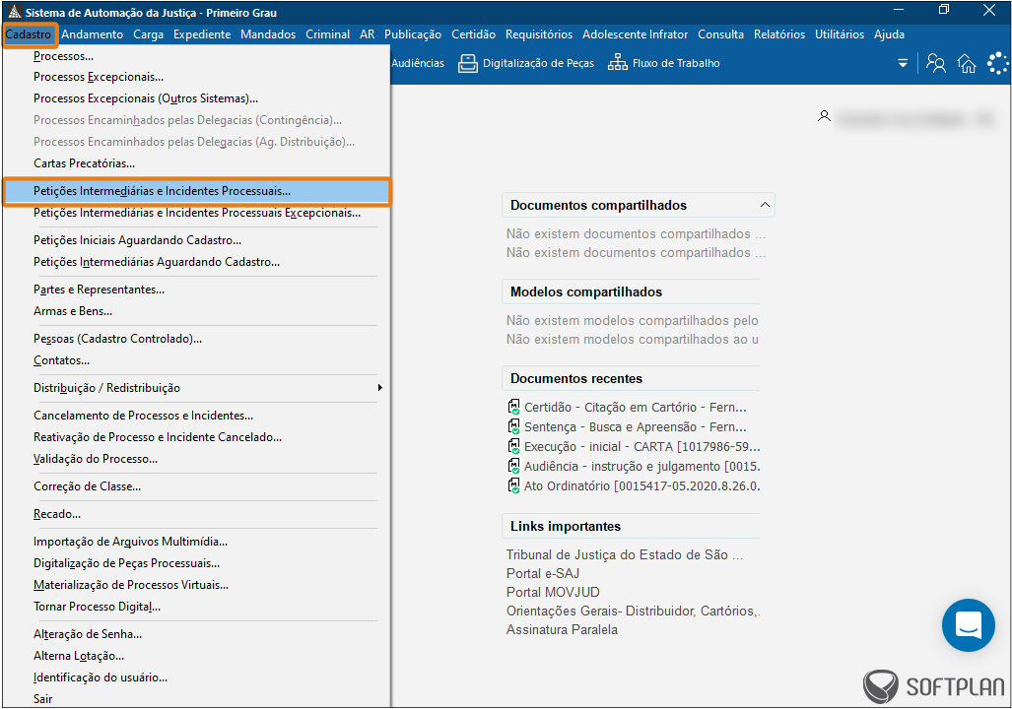Open the Relatórios menu

click(779, 34)
